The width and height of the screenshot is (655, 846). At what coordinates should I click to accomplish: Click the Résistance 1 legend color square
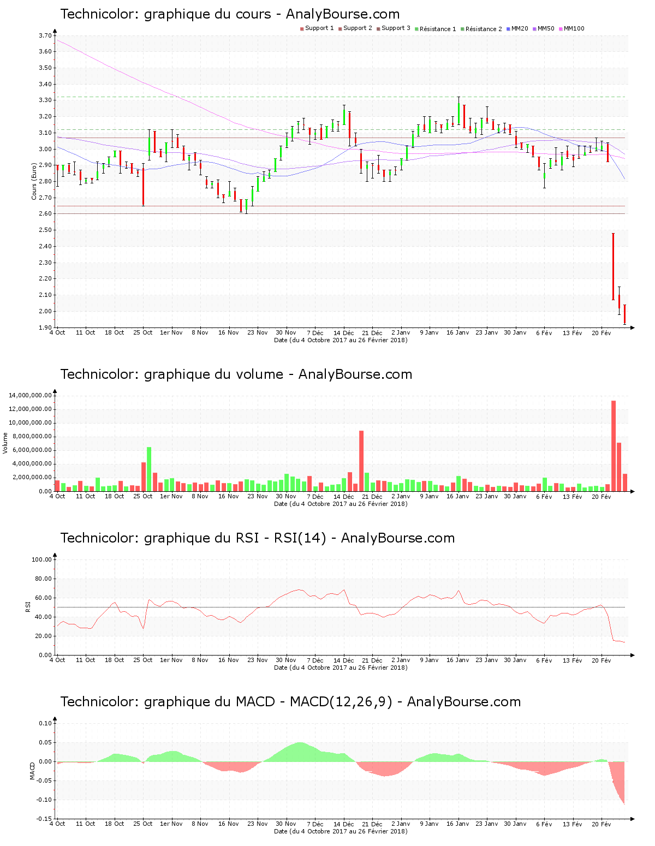click(x=416, y=29)
